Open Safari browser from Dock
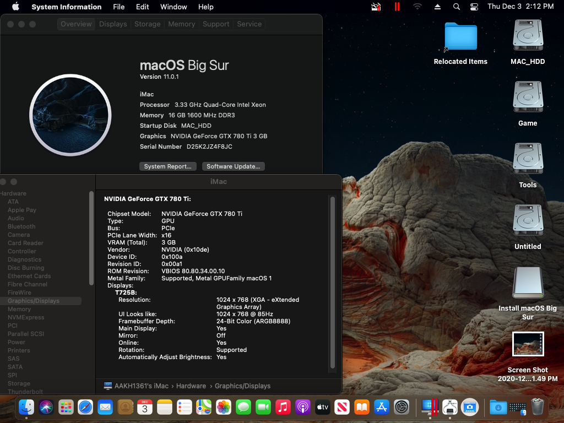564x423 pixels. 85,408
